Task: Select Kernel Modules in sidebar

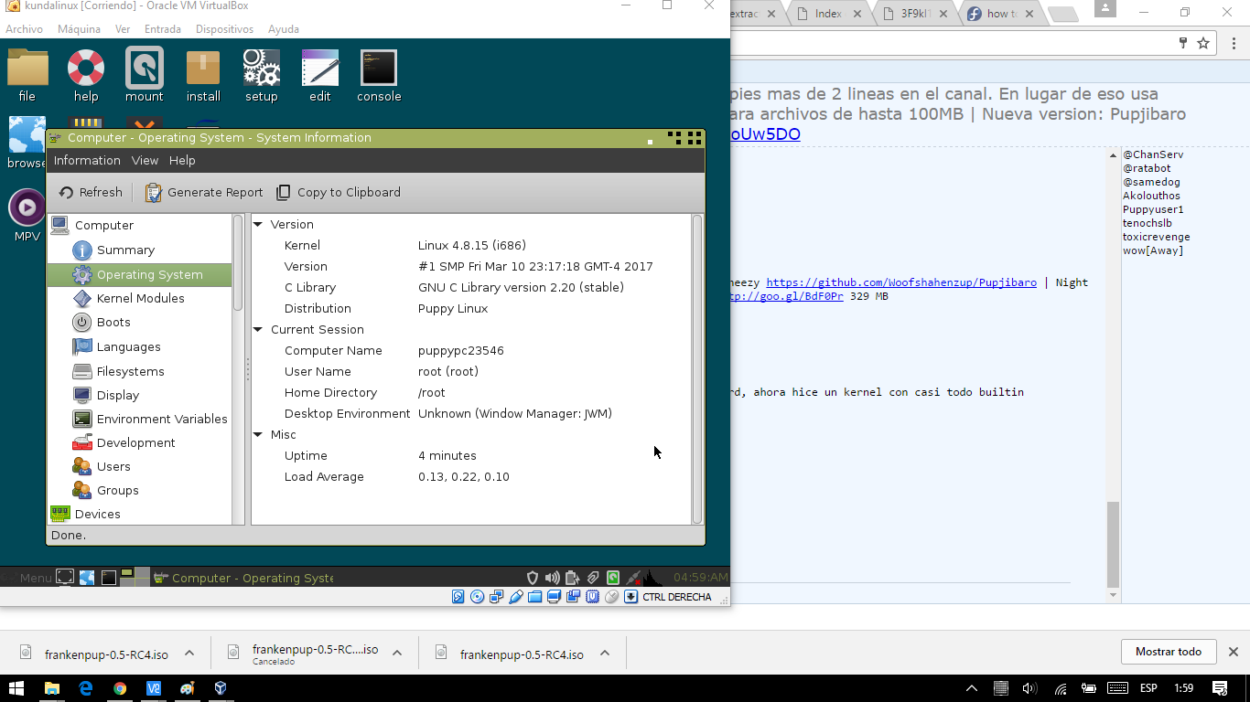Action: (x=140, y=298)
